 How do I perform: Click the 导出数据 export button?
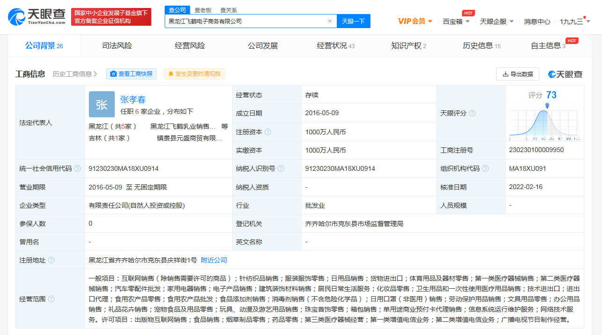point(517,74)
